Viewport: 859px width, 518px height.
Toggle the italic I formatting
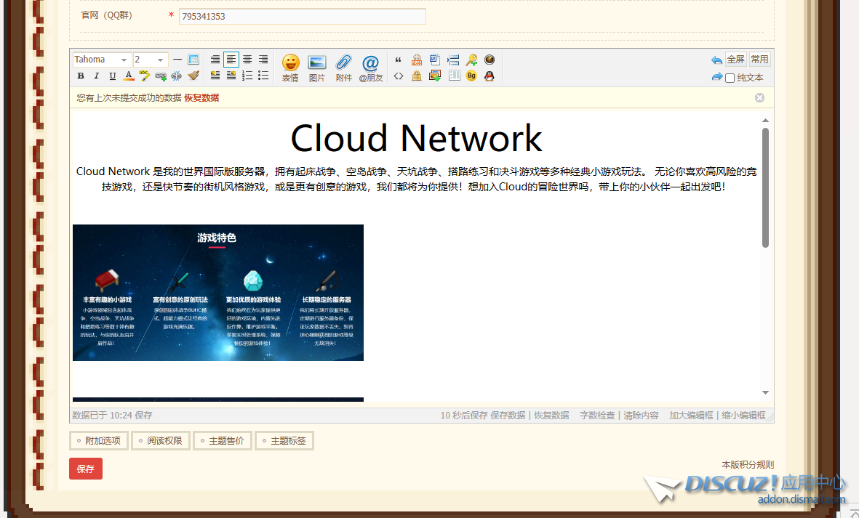tap(96, 76)
